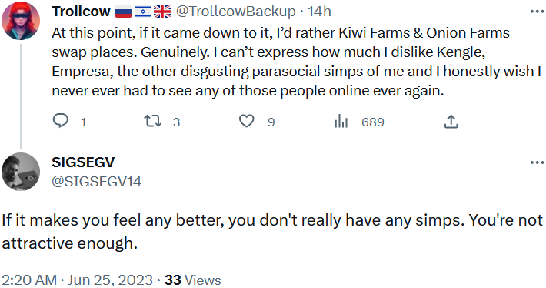Open more options on Trollcow's tweet
The height and width of the screenshot is (288, 546).
[537, 12]
